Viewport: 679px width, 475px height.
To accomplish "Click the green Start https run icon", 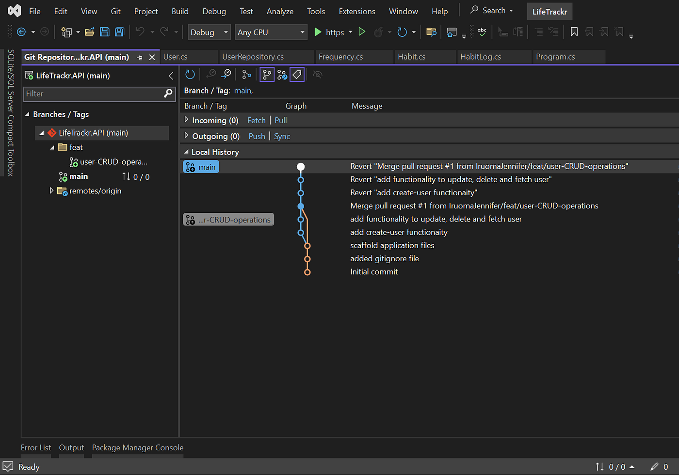I will 318,32.
